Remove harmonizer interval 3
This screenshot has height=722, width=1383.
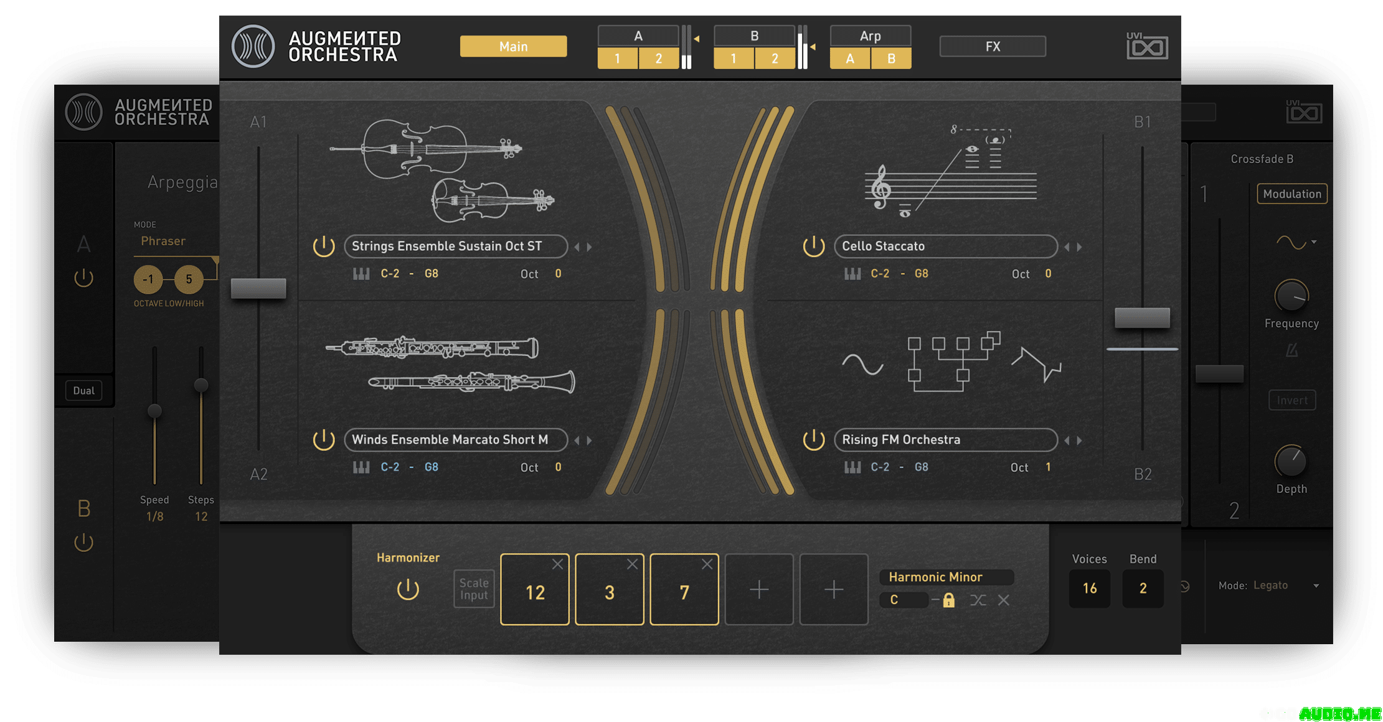(x=632, y=564)
